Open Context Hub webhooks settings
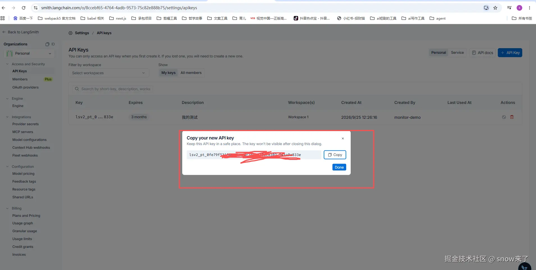The image size is (536, 270). click(x=31, y=148)
